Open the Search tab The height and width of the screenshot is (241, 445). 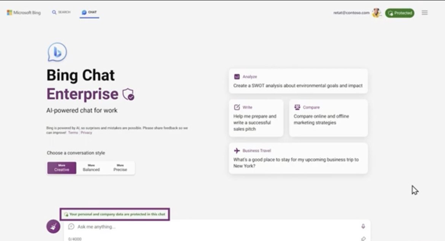[61, 12]
